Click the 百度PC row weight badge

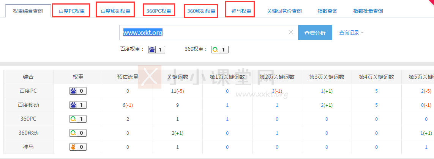[78, 91]
